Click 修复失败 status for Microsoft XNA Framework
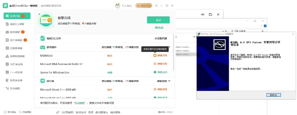 pyautogui.click(x=162, y=64)
